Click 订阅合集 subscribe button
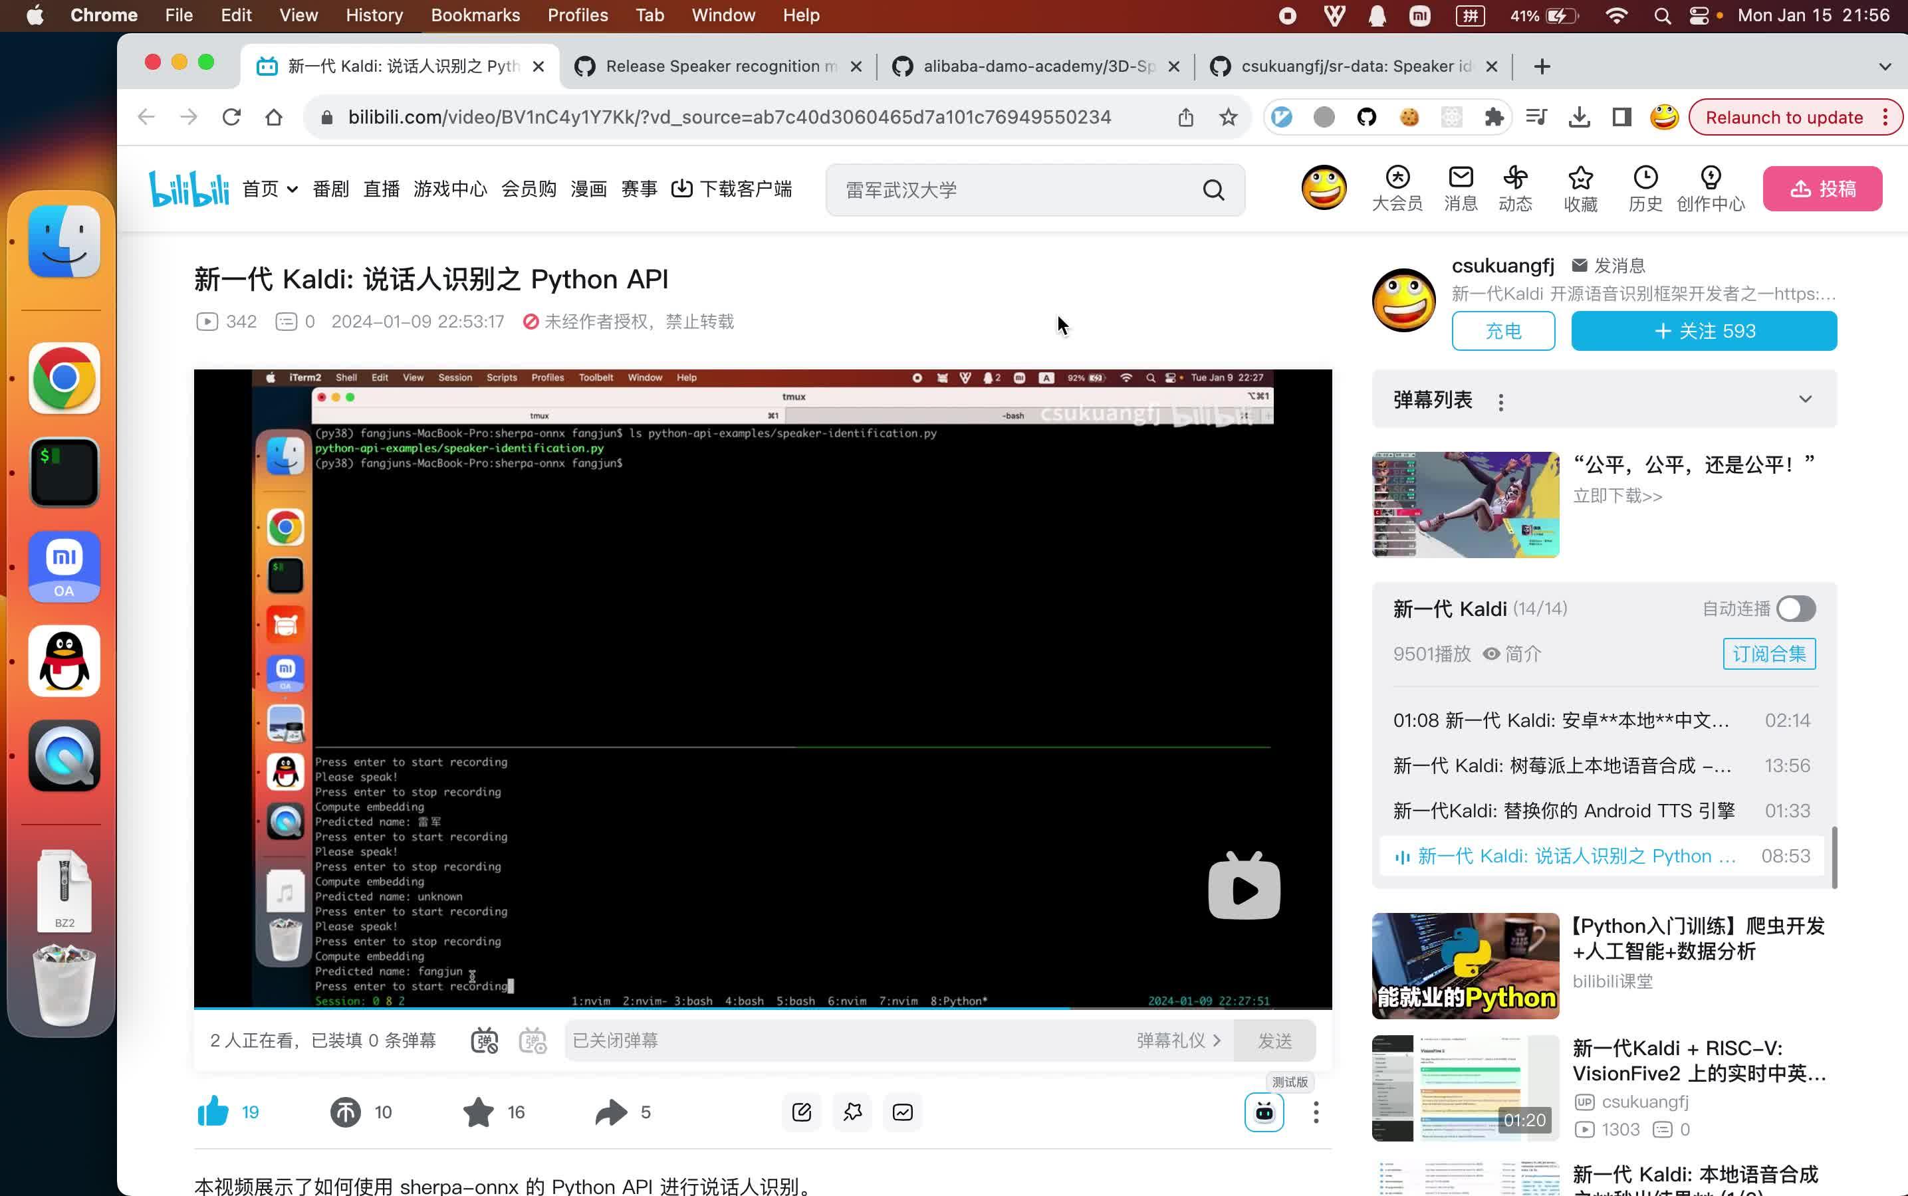This screenshot has height=1196, width=1908. pos(1768,653)
